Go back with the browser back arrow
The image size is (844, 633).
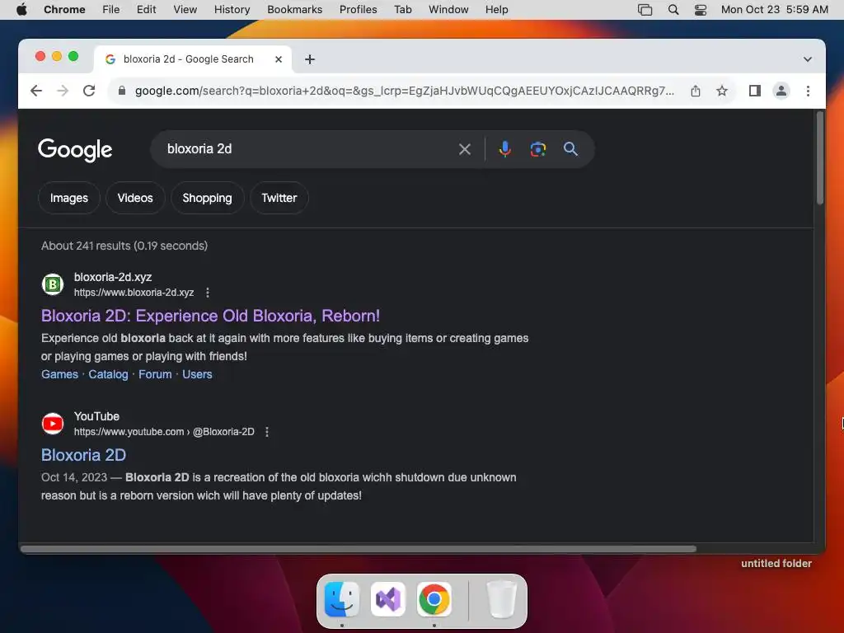point(36,91)
